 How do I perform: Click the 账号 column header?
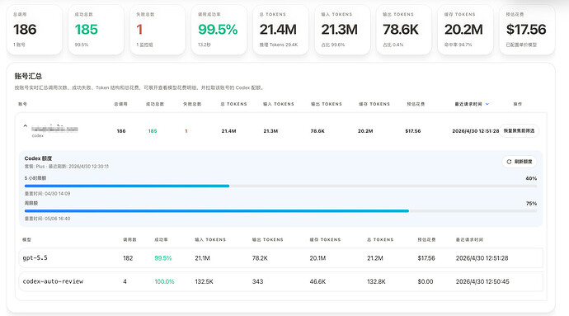[22, 104]
